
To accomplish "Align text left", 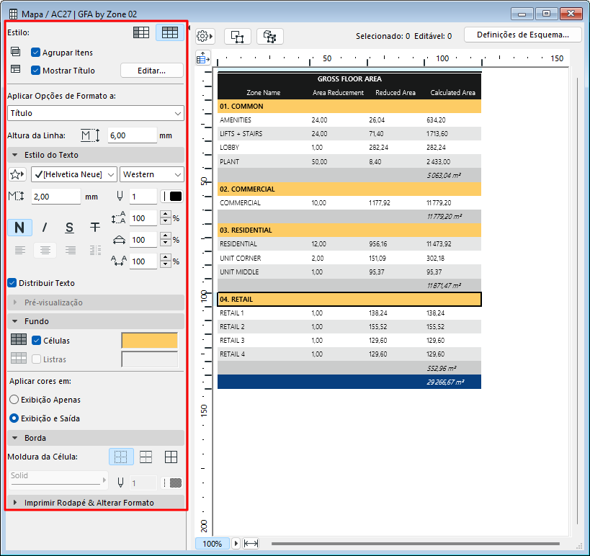I will click(x=20, y=250).
